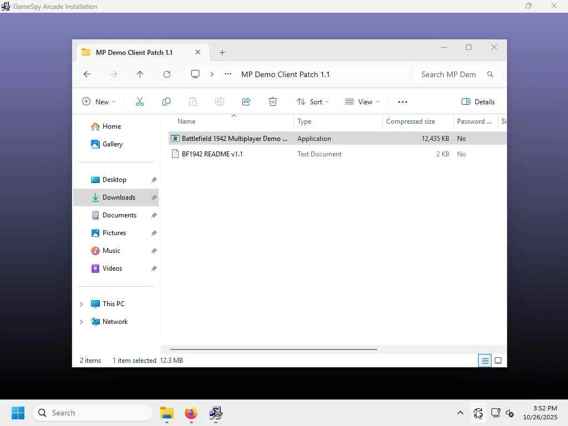Click the volume icon in system tray
Image resolution: width=568 pixels, height=426 pixels.
point(510,413)
